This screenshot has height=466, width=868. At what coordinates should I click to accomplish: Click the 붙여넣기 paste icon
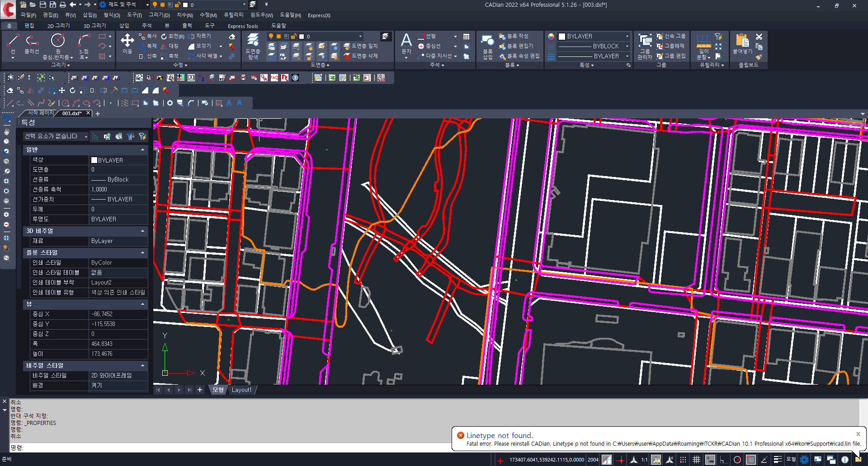click(742, 44)
